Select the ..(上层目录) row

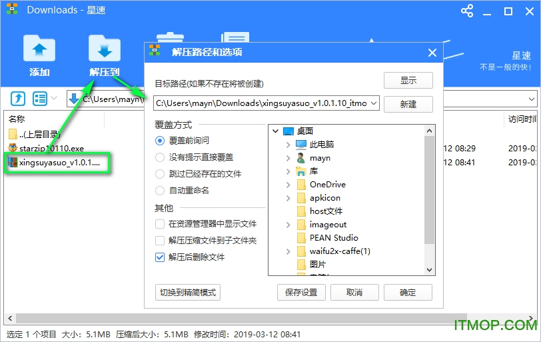(x=35, y=134)
